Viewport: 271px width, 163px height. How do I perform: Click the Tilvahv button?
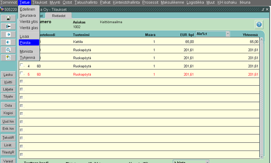8,97
